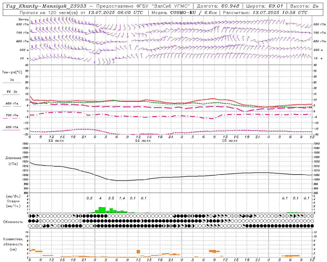This screenshot has width=327, height=262.
Task: Click the 985 value on right pressure axis
Action: [x=316, y=193]
